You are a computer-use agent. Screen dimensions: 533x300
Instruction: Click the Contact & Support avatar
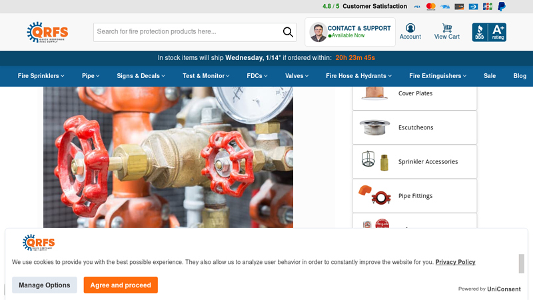pyautogui.click(x=318, y=32)
